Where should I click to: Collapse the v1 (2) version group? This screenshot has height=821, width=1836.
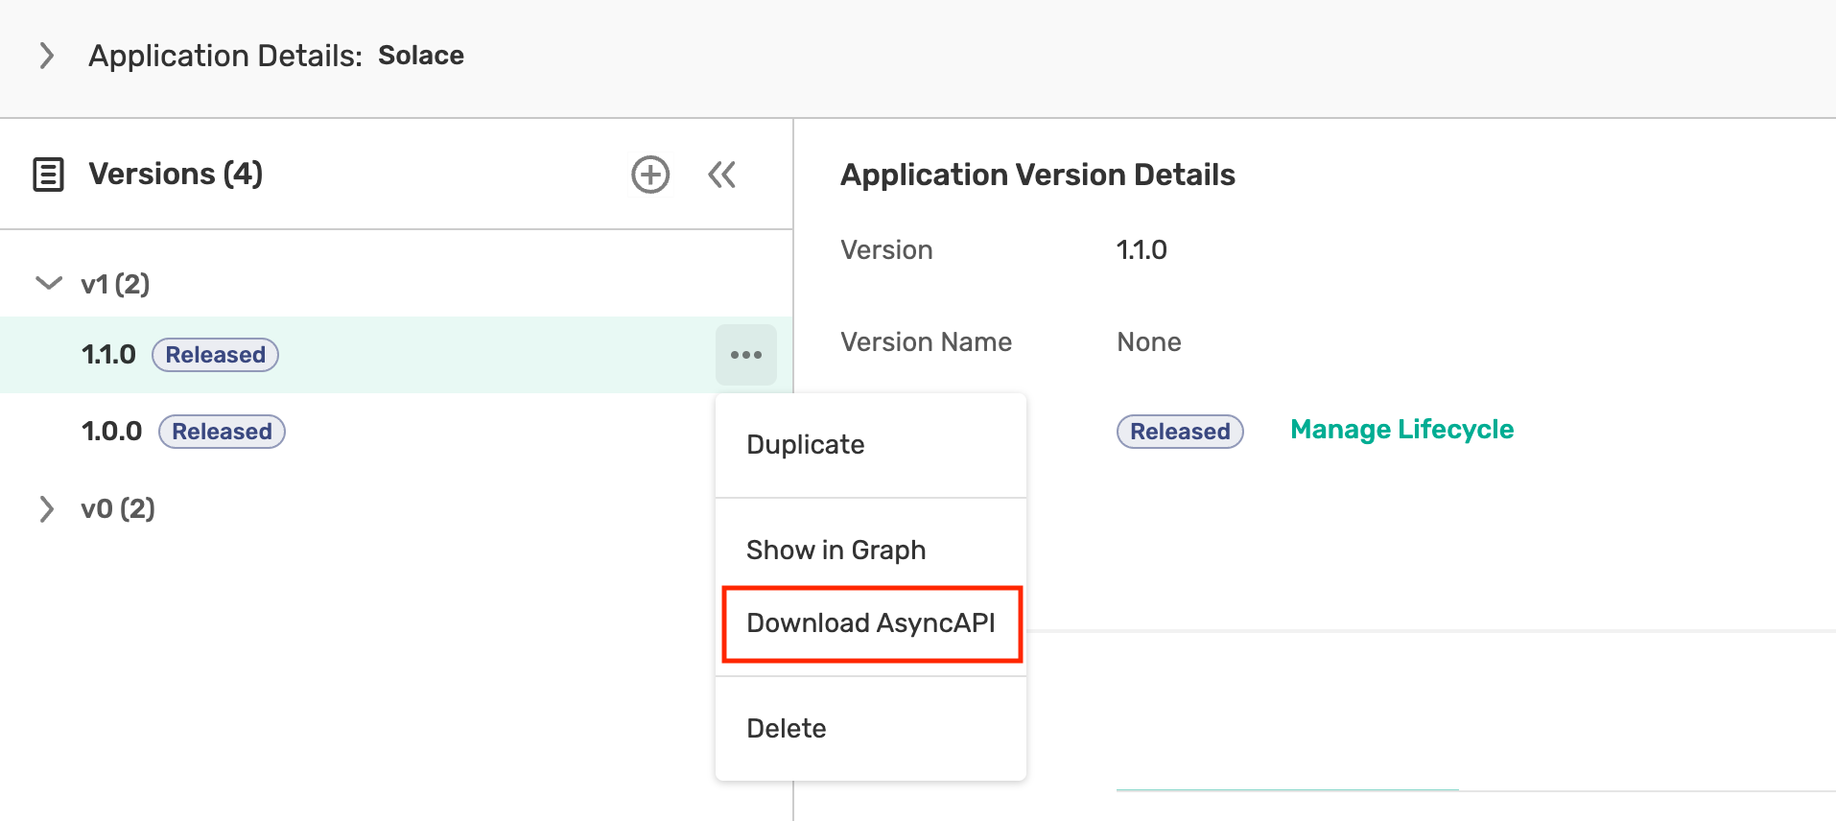(x=48, y=283)
